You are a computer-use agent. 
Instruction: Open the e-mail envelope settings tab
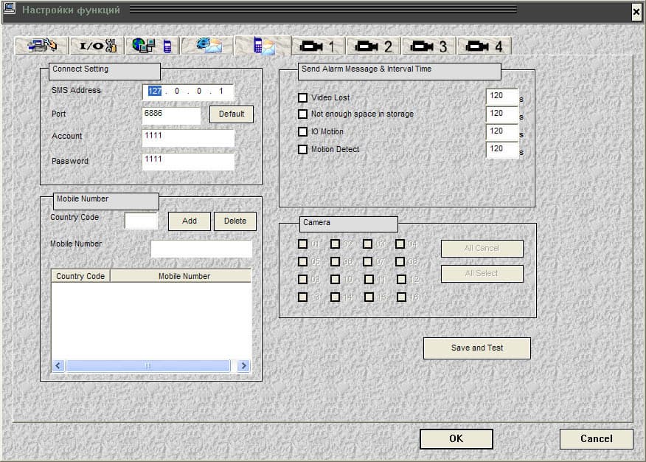207,45
